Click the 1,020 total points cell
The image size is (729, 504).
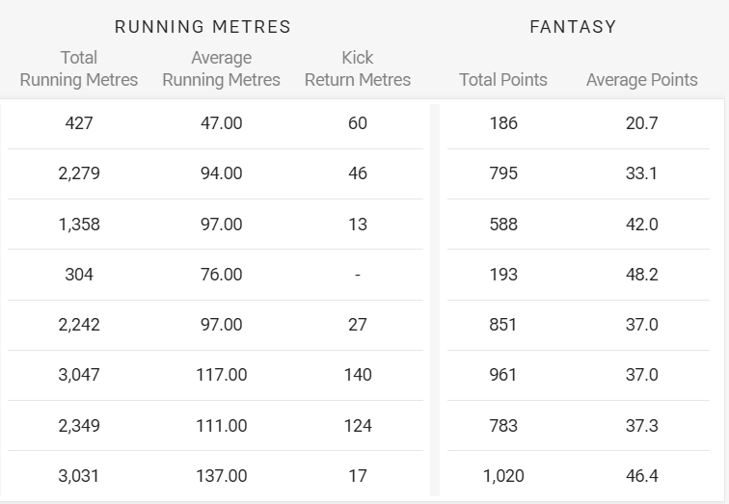click(503, 476)
